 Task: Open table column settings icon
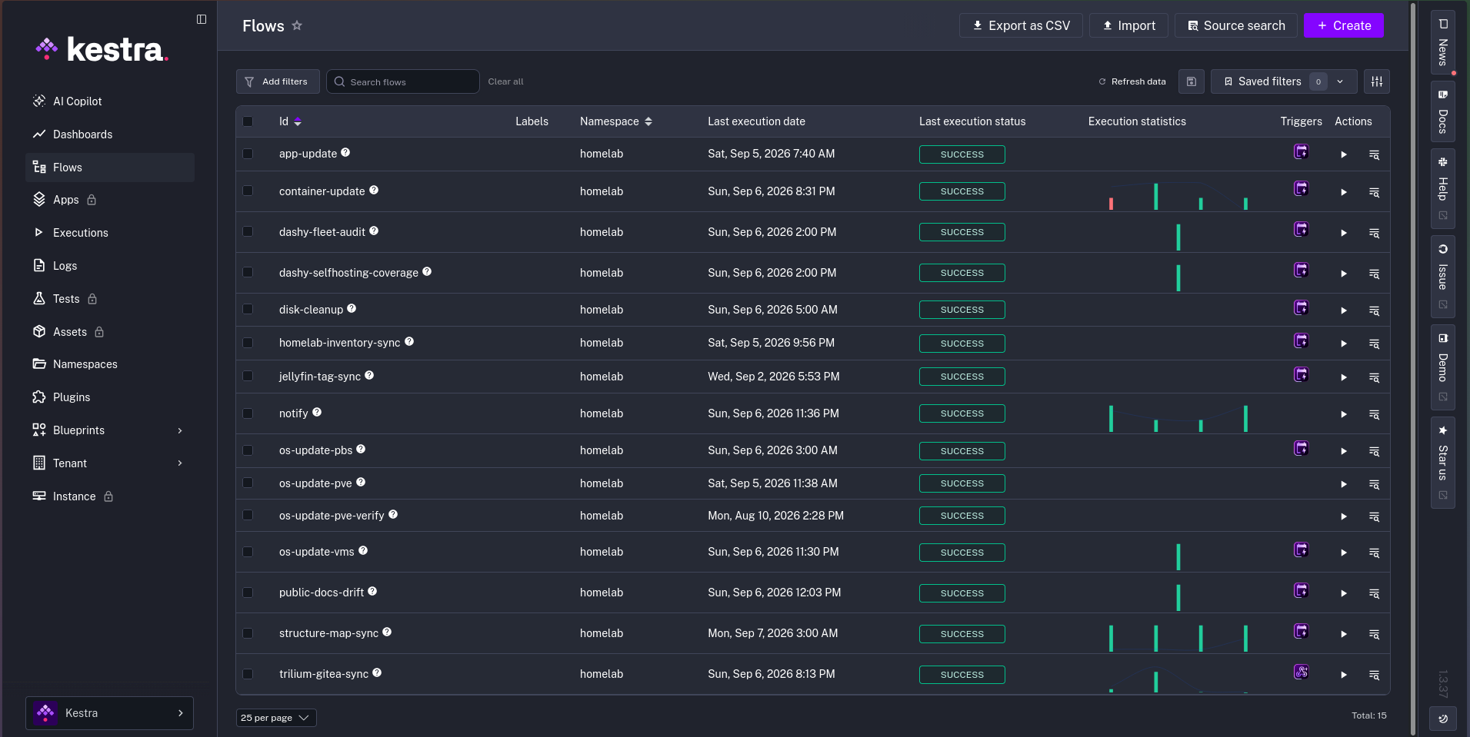(1377, 81)
